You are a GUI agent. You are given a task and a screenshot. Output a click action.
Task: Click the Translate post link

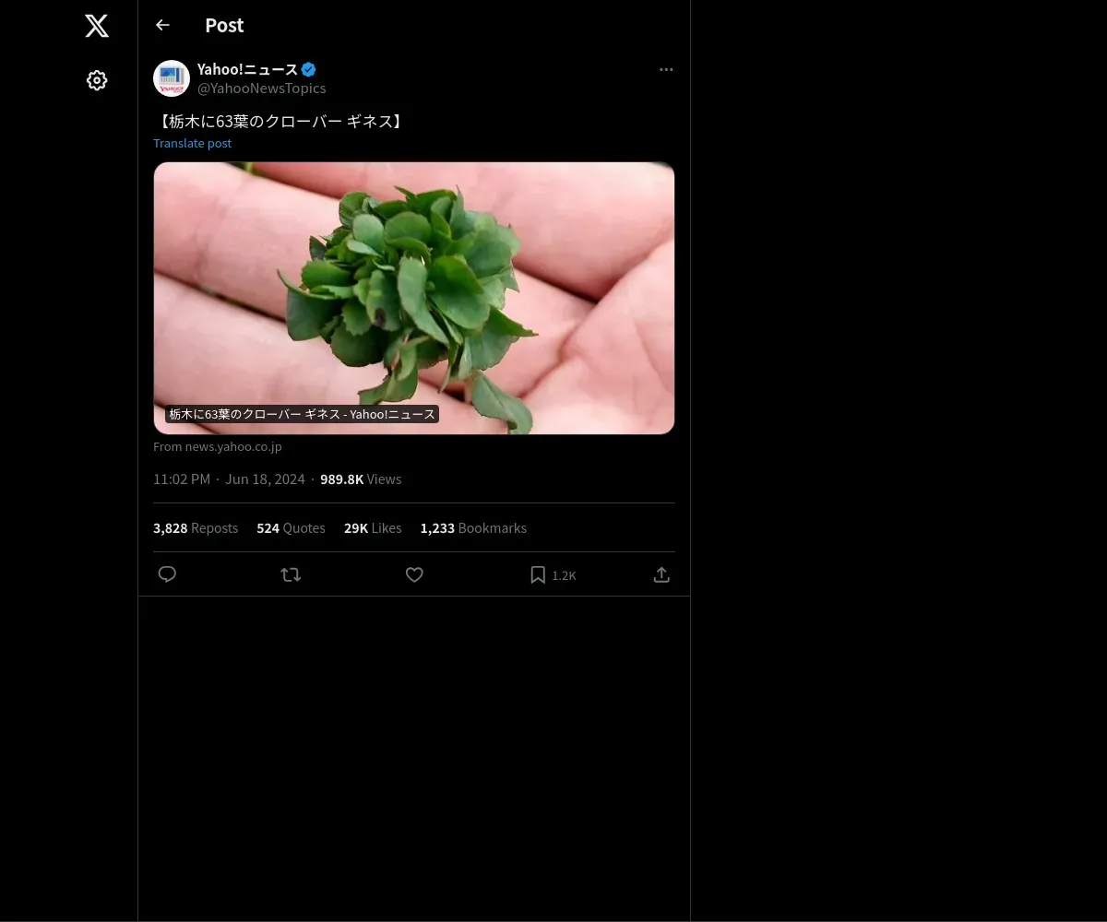pyautogui.click(x=192, y=143)
